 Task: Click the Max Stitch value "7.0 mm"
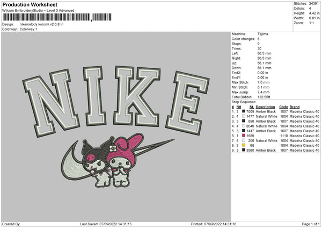tap(264, 82)
